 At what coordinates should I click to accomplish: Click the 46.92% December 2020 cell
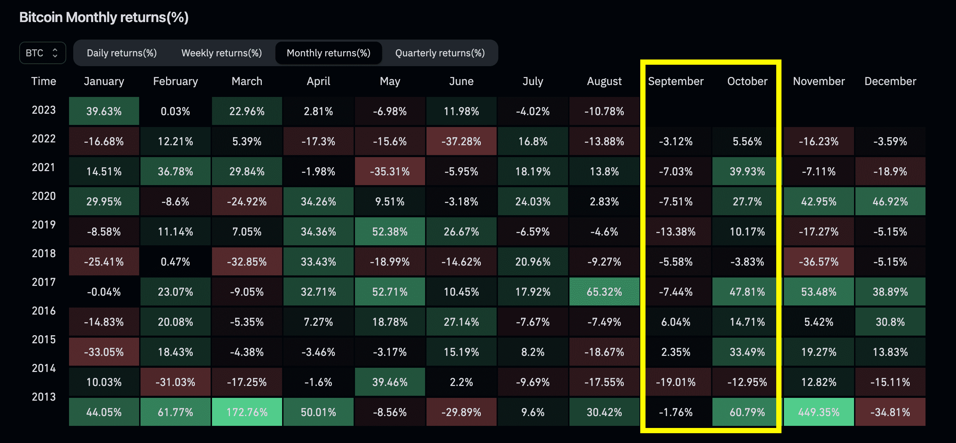(890, 201)
